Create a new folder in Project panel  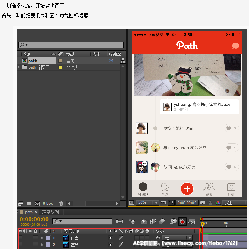[29, 203]
